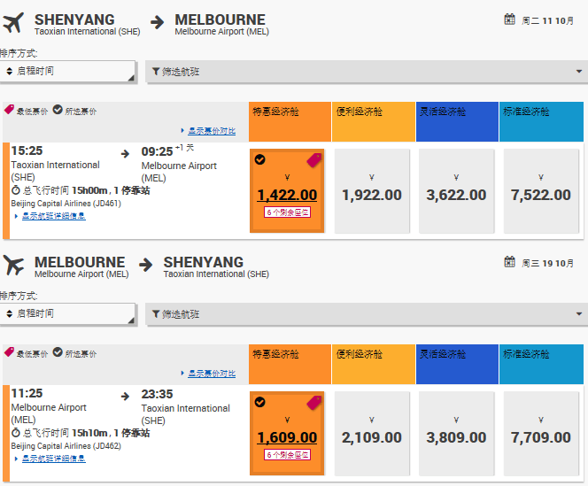Select the ¥7,709.00 standard economy return fare
The image size is (588, 486).
click(541, 434)
